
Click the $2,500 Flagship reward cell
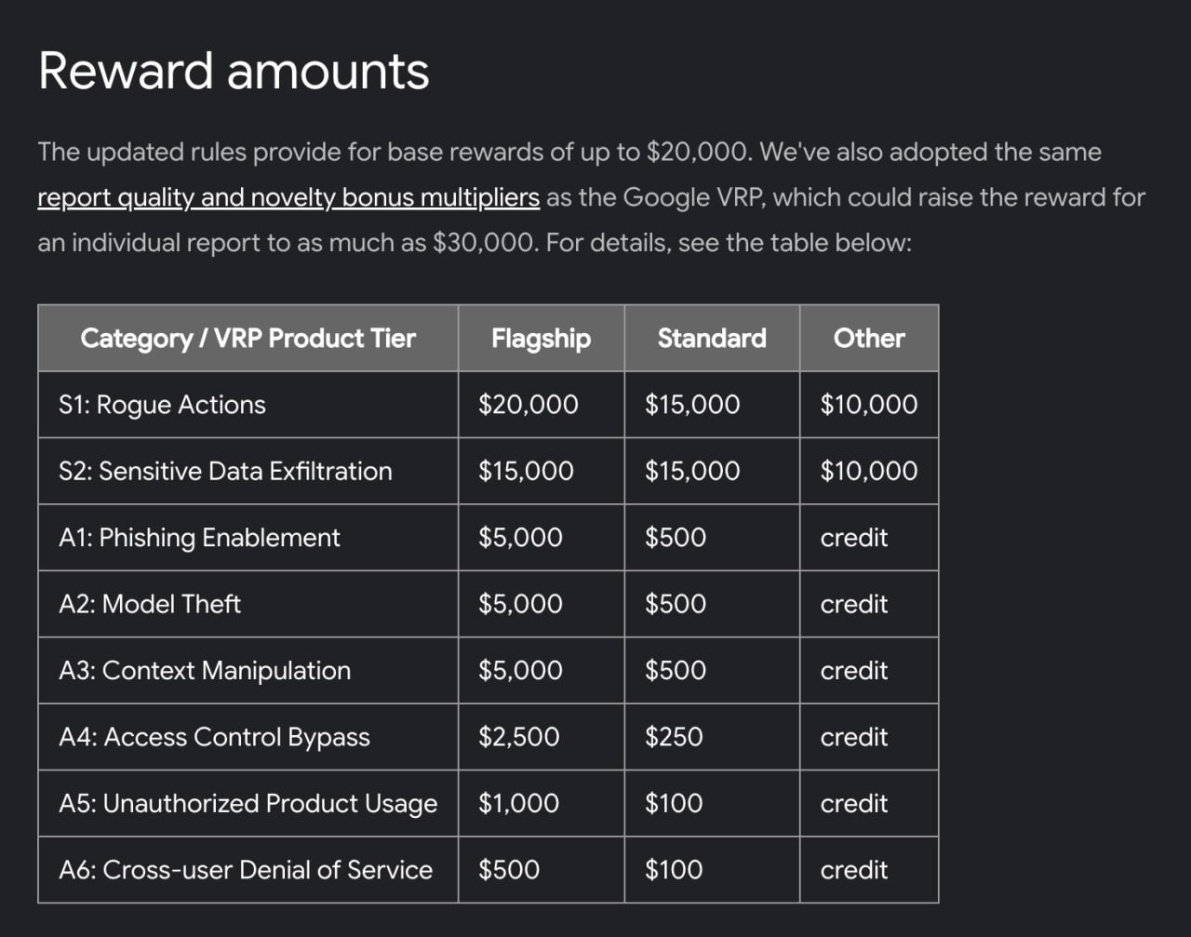tap(518, 737)
